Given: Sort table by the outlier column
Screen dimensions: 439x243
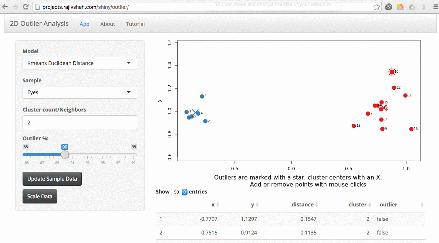Looking at the screenshot, I should coord(422,205).
